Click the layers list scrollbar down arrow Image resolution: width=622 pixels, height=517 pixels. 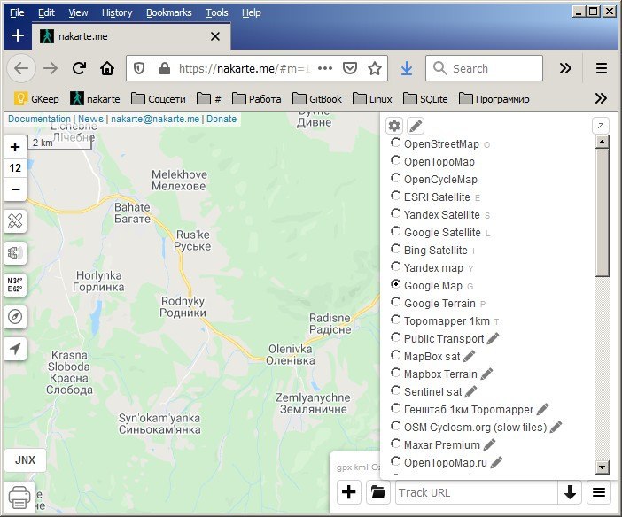(x=603, y=467)
